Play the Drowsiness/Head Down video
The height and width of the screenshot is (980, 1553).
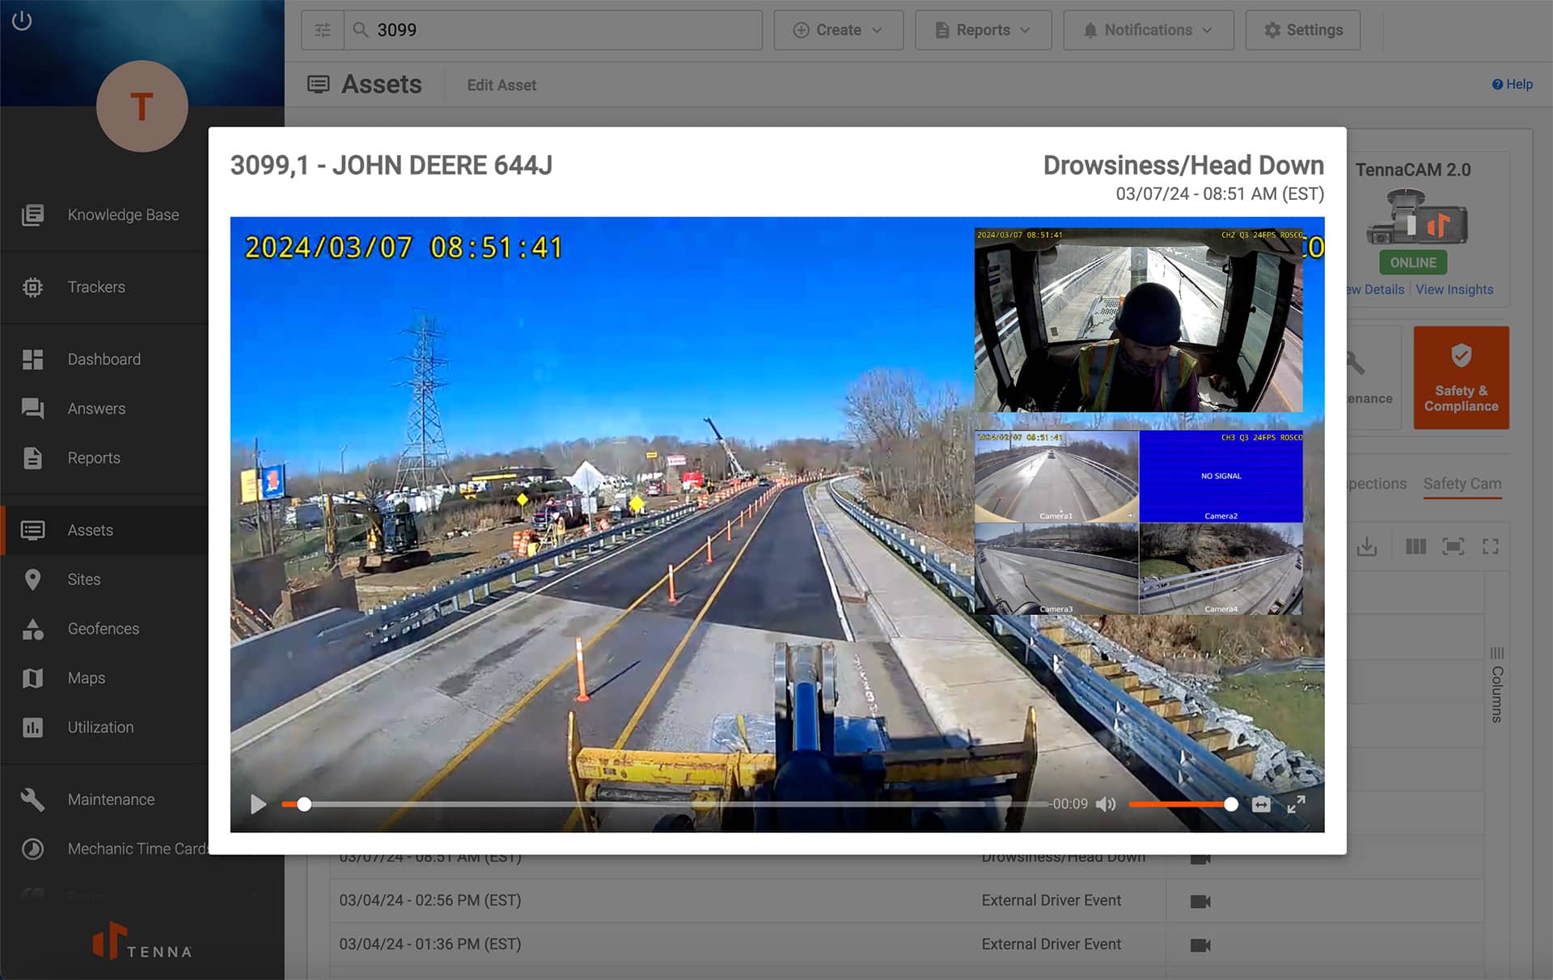258,804
